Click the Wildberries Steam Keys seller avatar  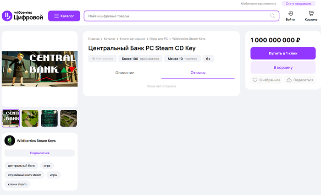point(10,141)
